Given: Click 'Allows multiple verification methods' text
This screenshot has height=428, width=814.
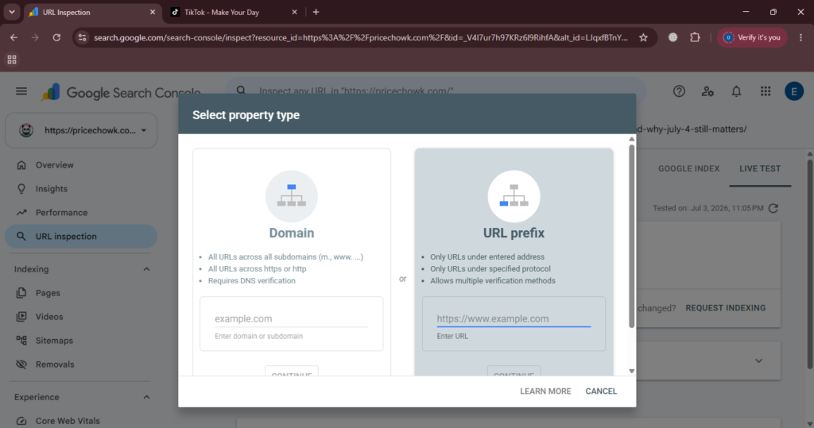Looking at the screenshot, I should [x=493, y=280].
